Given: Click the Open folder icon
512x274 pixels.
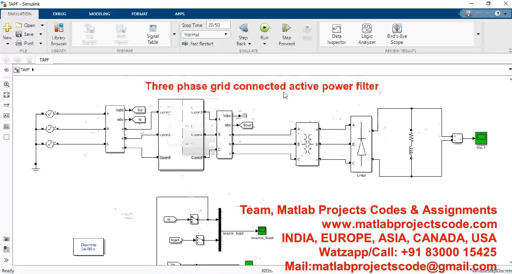Looking at the screenshot, I should 19,25.
